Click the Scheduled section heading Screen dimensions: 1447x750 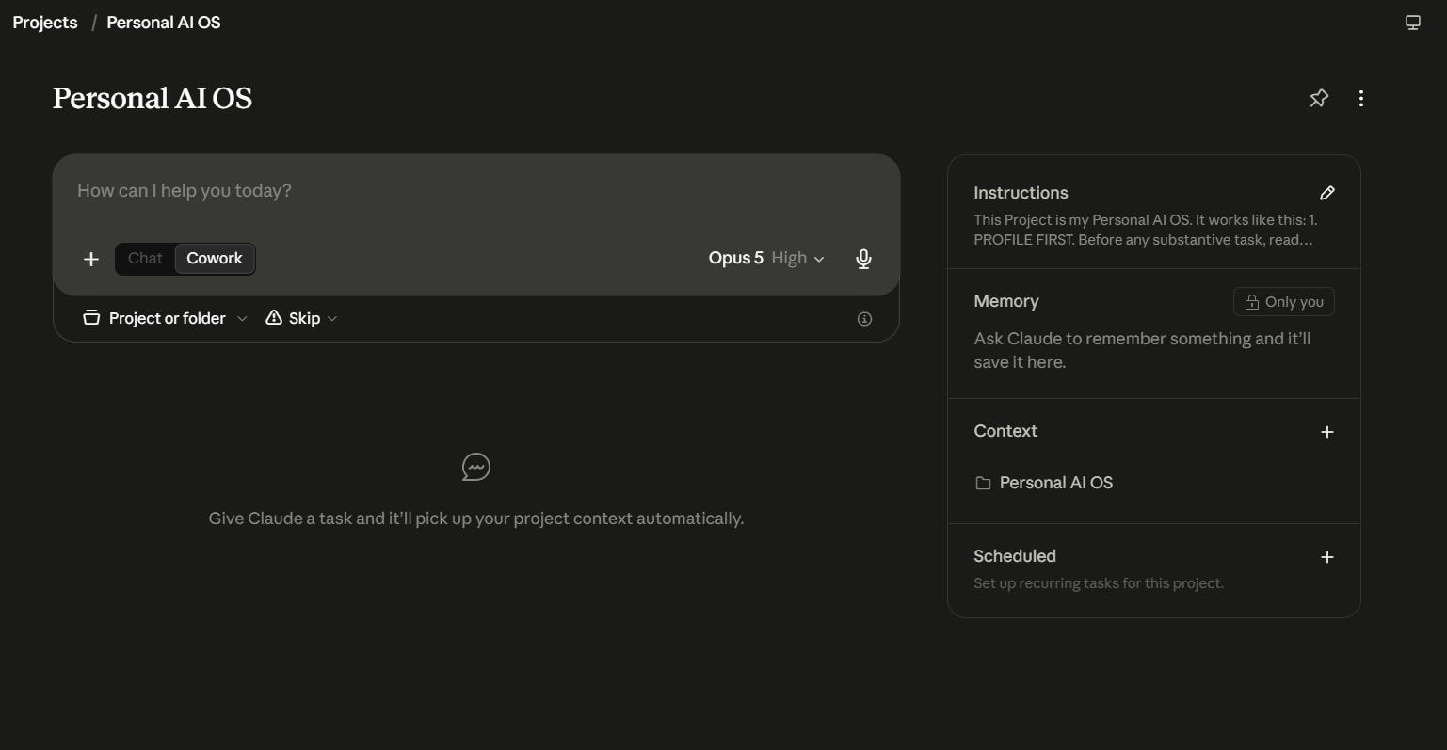click(x=1015, y=556)
